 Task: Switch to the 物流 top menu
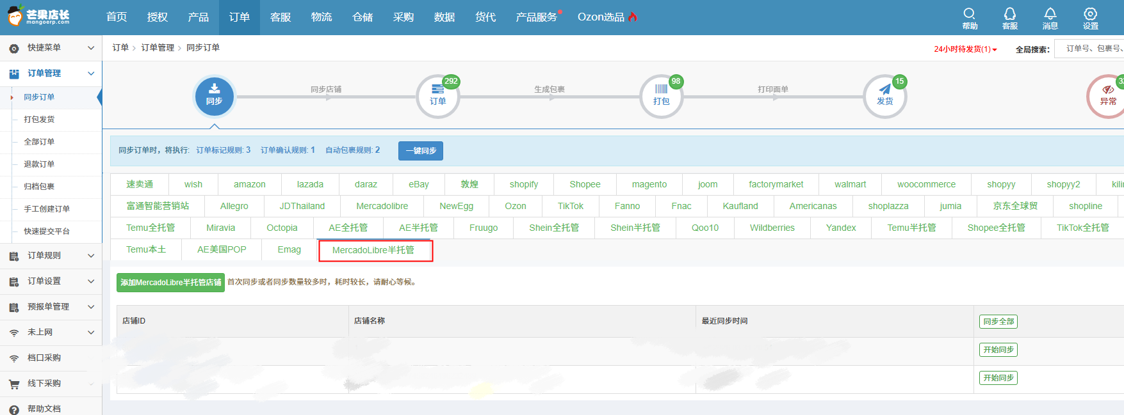click(322, 17)
